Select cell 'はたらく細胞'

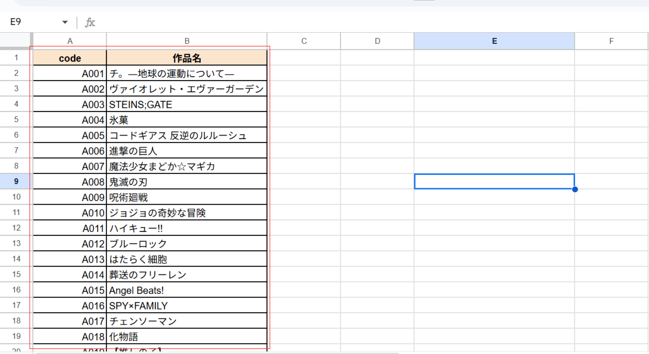point(187,259)
